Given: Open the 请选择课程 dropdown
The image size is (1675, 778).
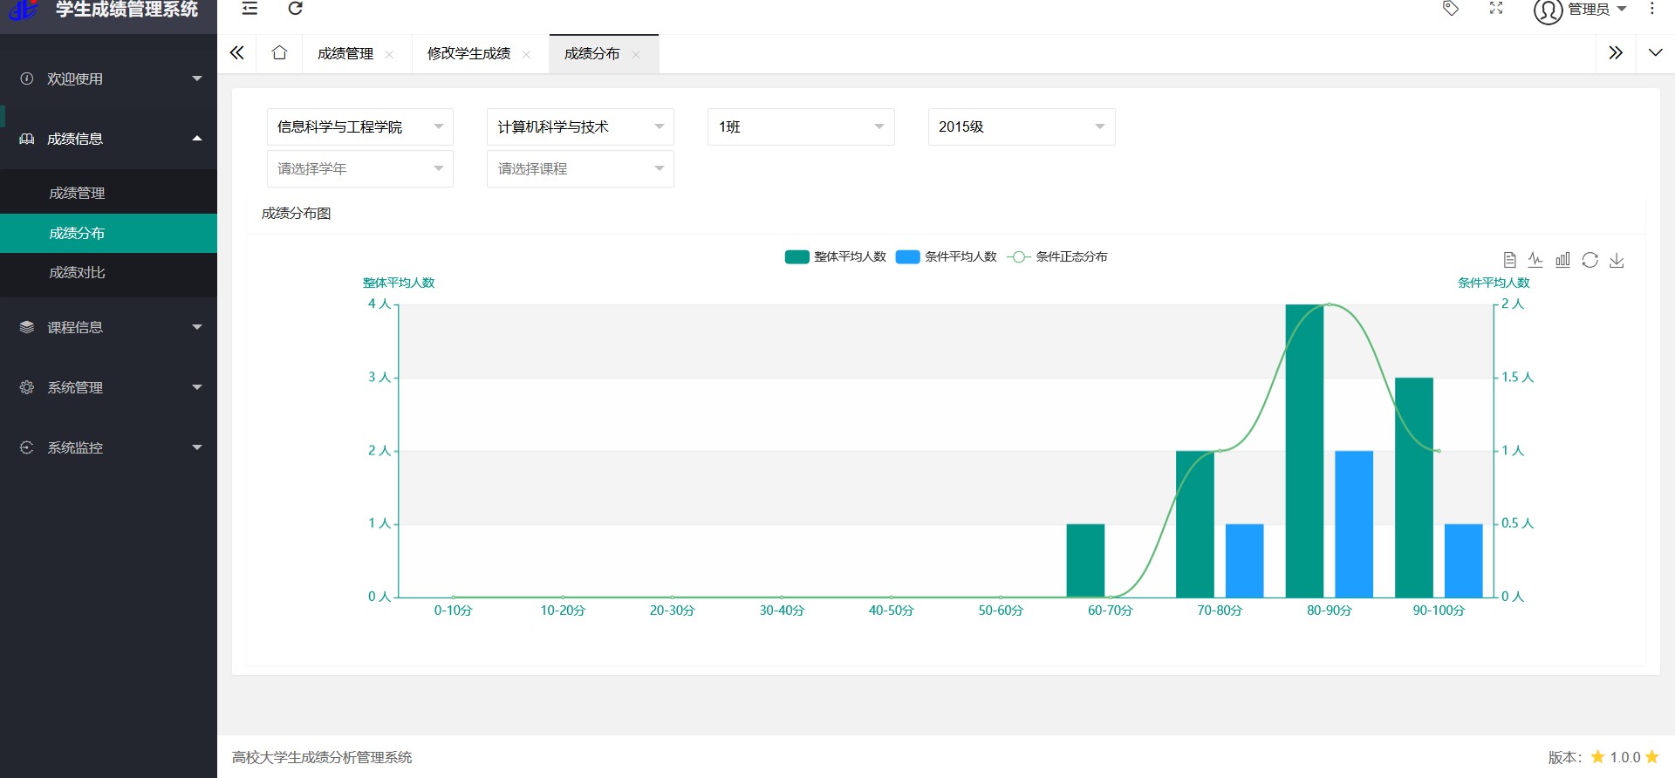Looking at the screenshot, I should [x=580, y=169].
